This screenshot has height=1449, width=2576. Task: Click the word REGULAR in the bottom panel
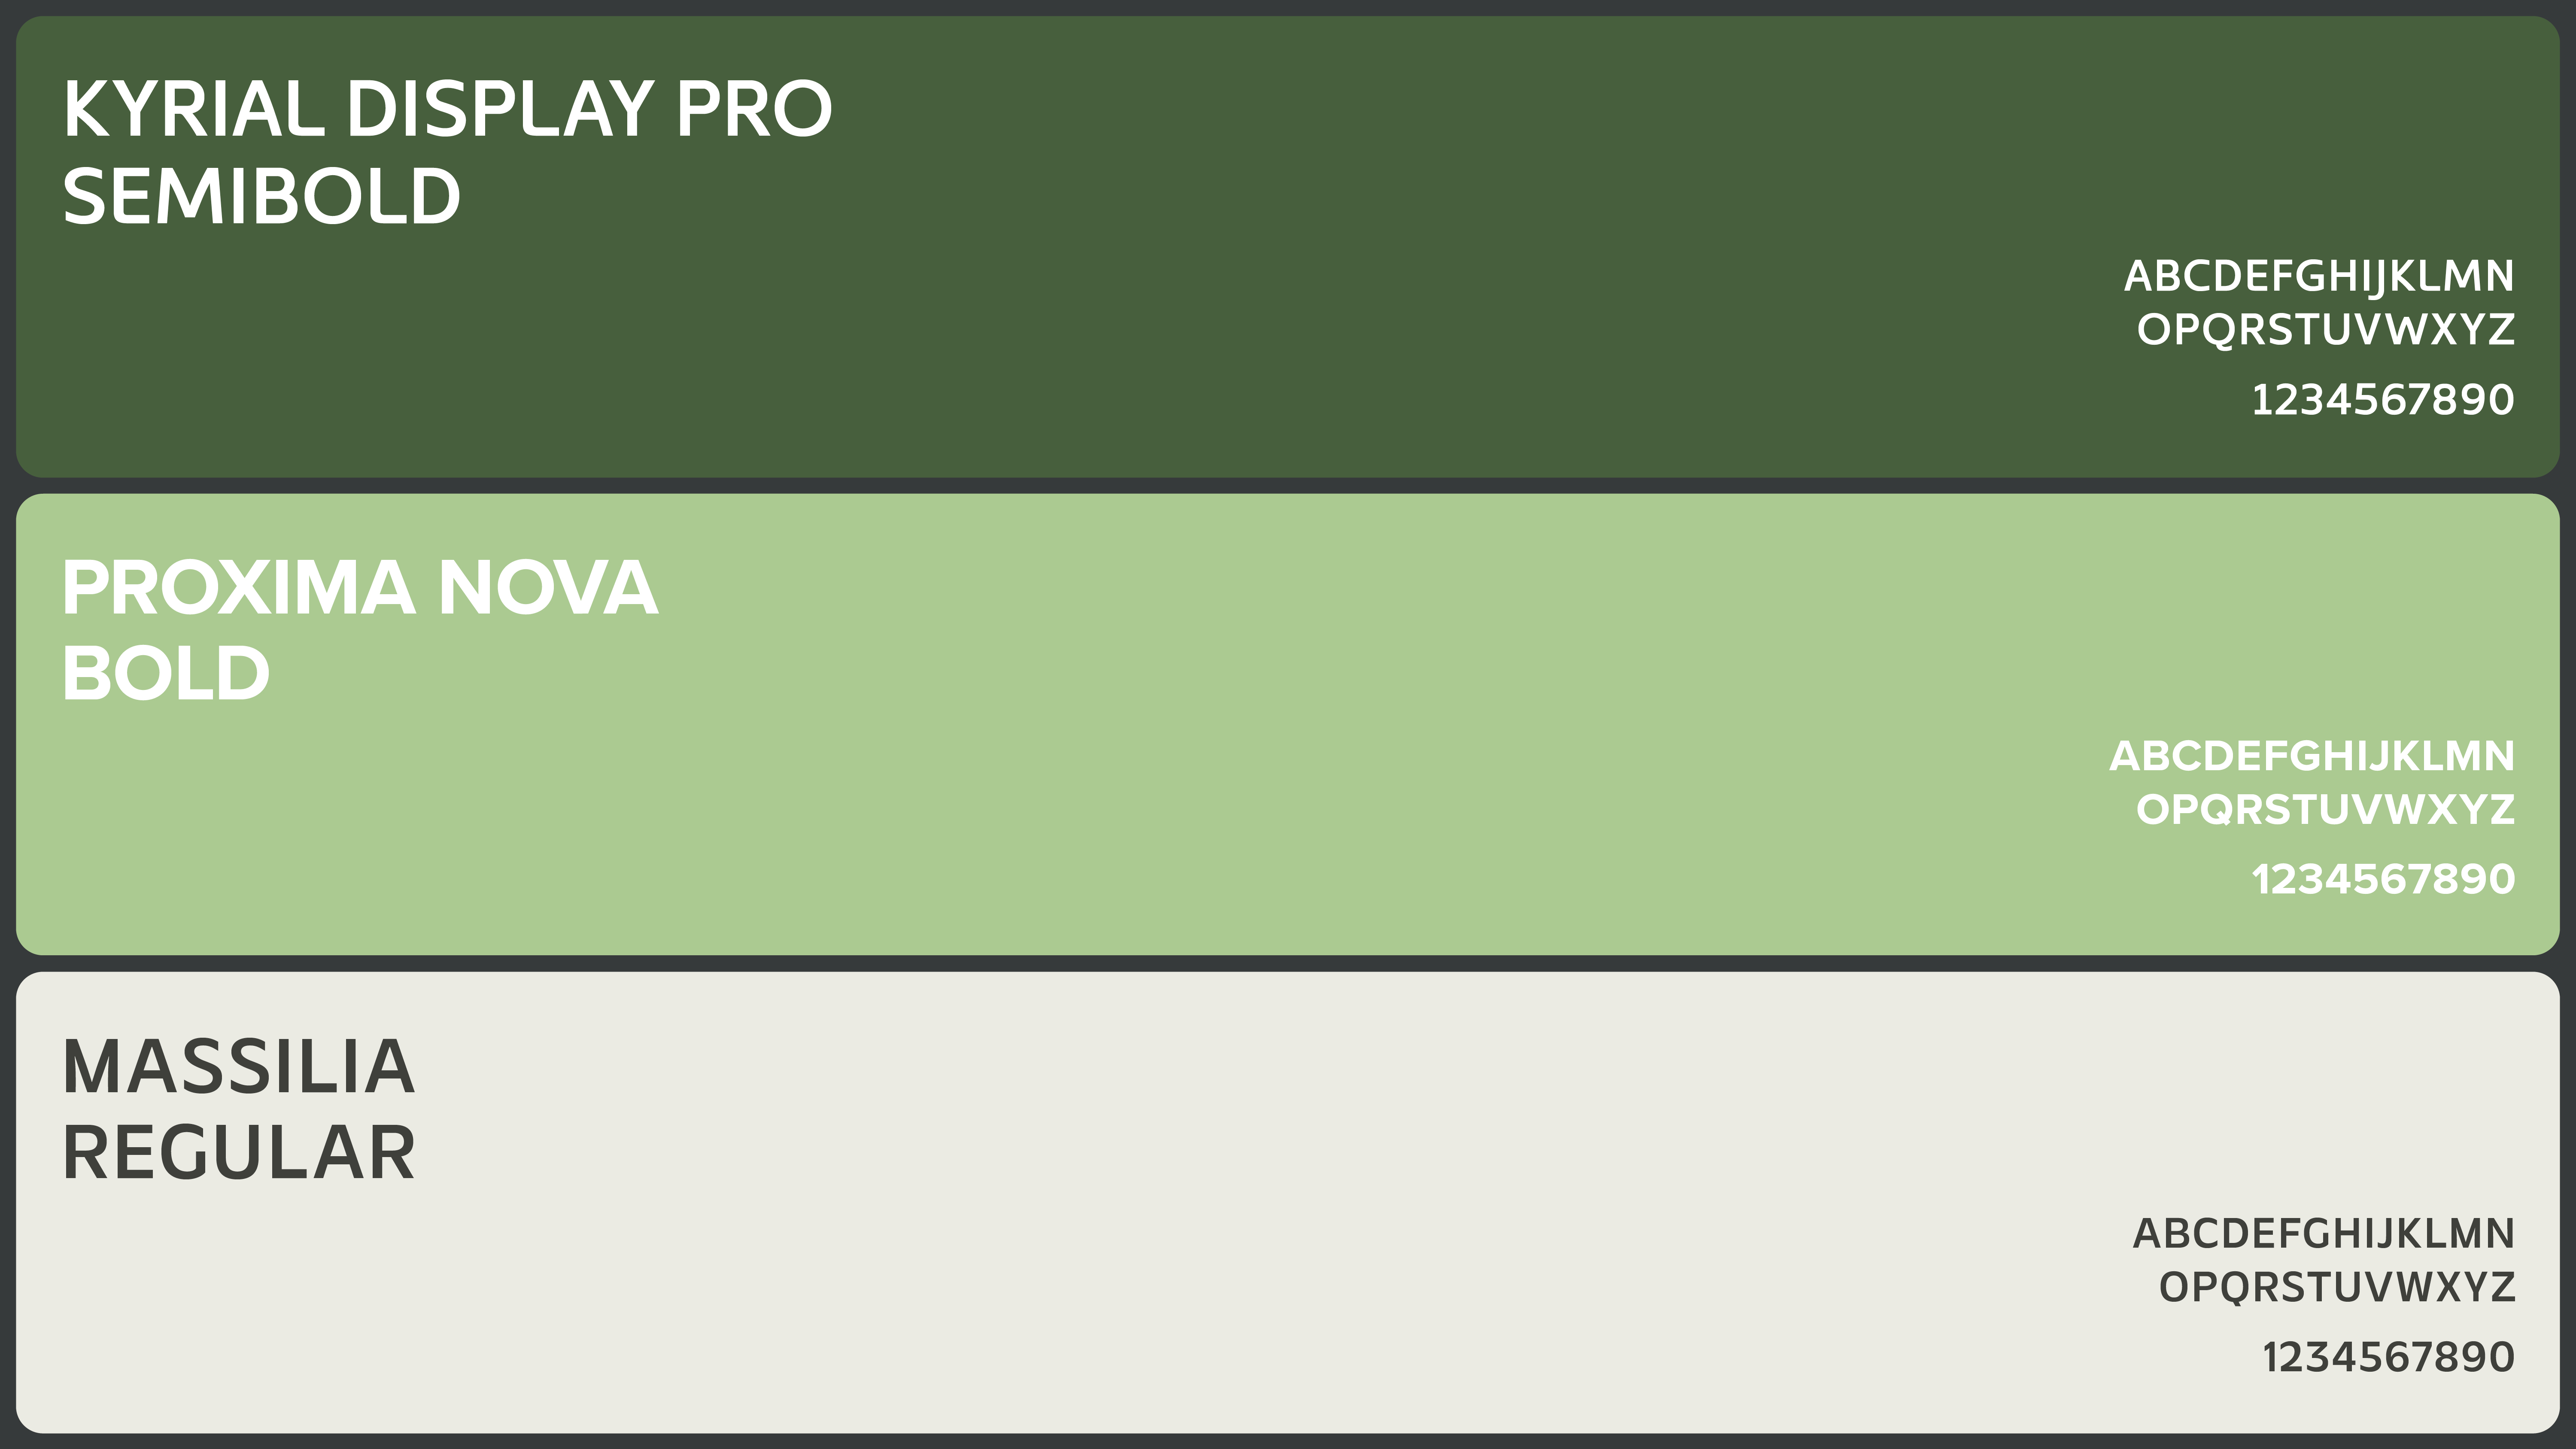coord(238,1154)
